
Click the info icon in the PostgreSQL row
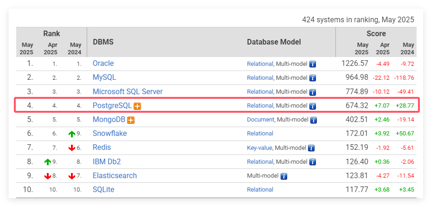tap(313, 106)
